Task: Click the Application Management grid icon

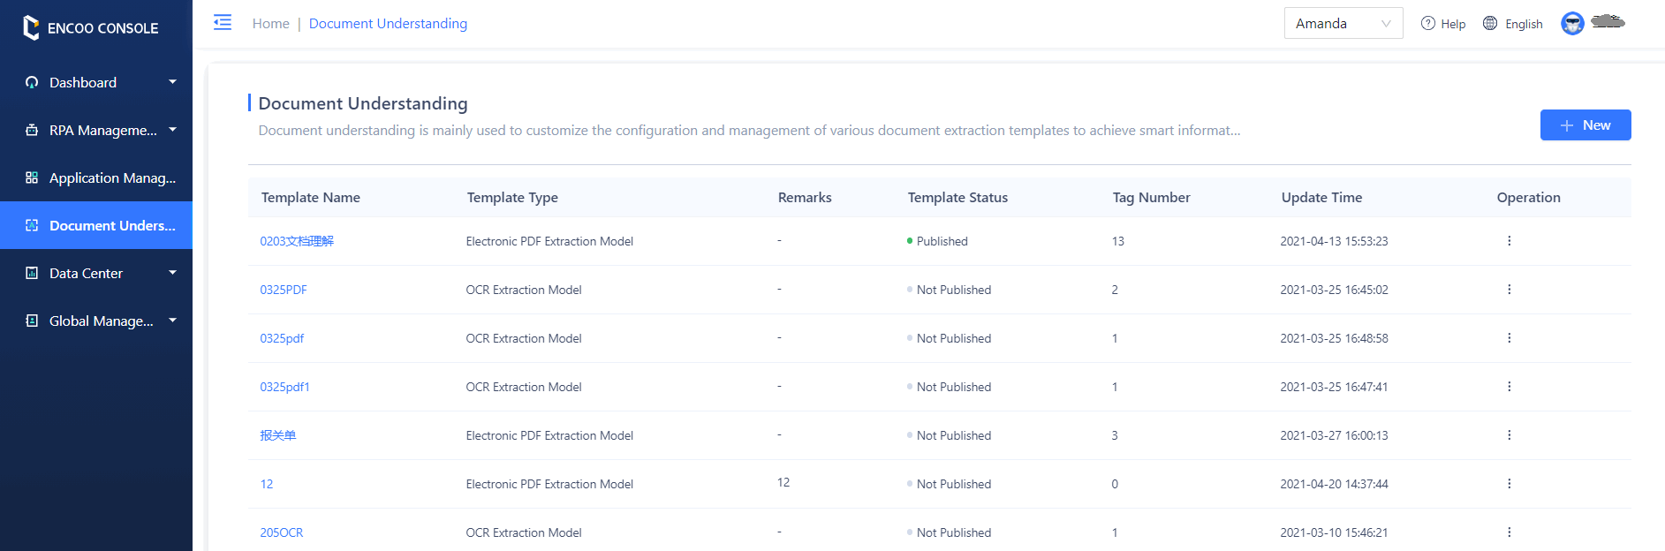Action: tap(32, 177)
